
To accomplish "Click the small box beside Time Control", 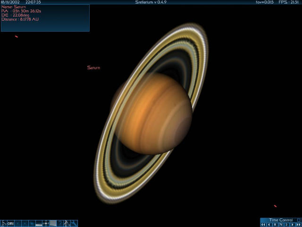I will pyautogui.click(x=298, y=220).
